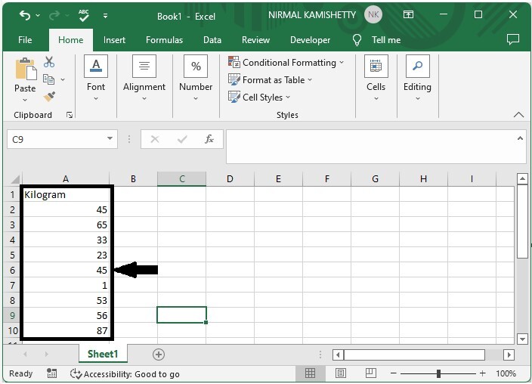Click the Select All corner triangle
This screenshot has height=384, width=532.
(x=15, y=179)
